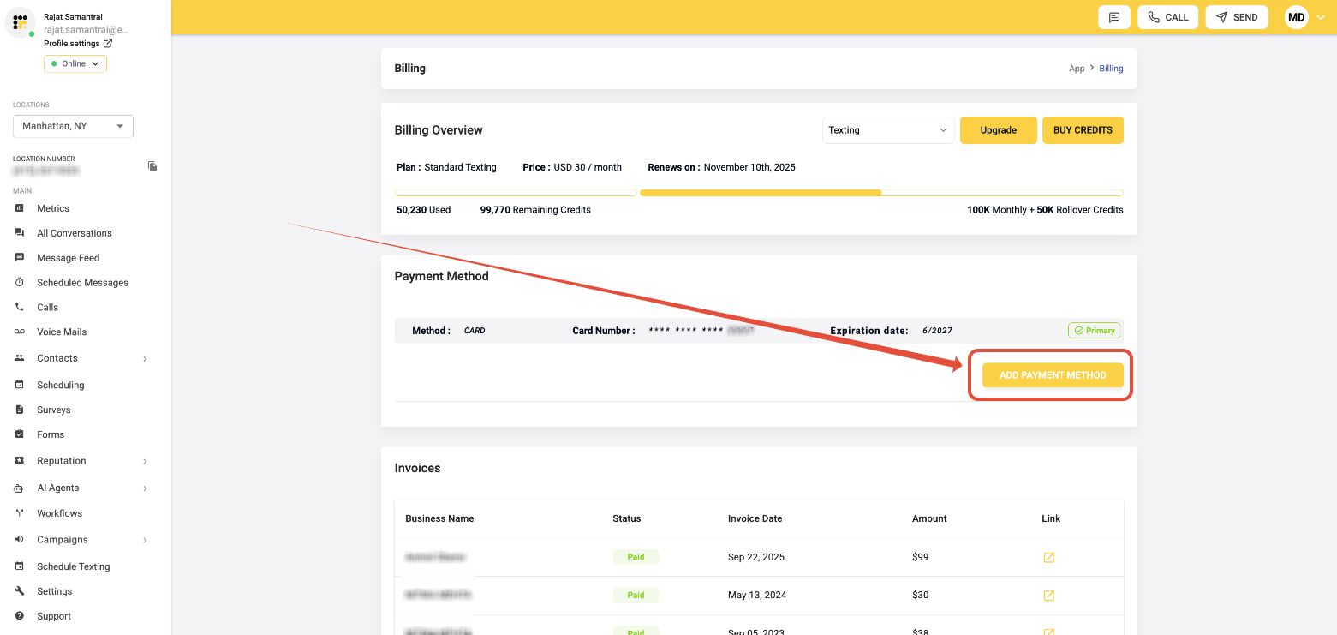Screen dimensions: 1337x635
Task: Copy the location number with copy icon
Action: coord(152,166)
